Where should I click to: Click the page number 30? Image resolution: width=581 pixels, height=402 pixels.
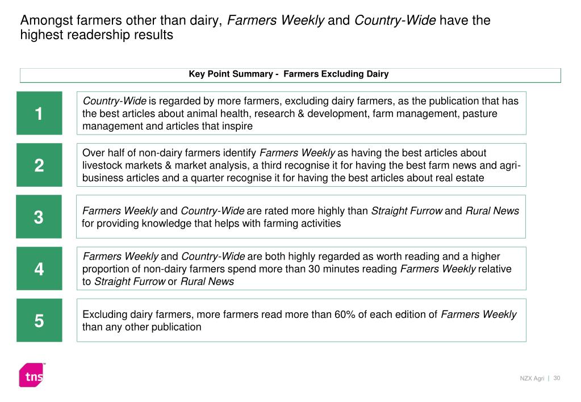557,378
